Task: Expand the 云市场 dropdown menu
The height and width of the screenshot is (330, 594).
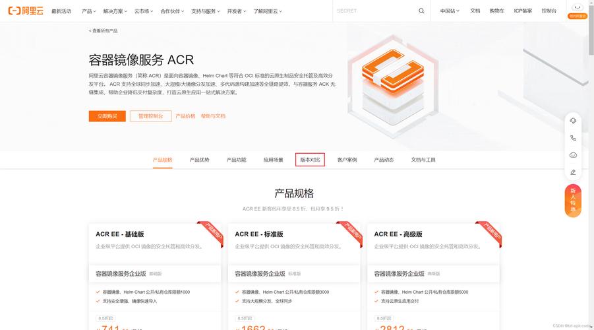Action: click(144, 11)
